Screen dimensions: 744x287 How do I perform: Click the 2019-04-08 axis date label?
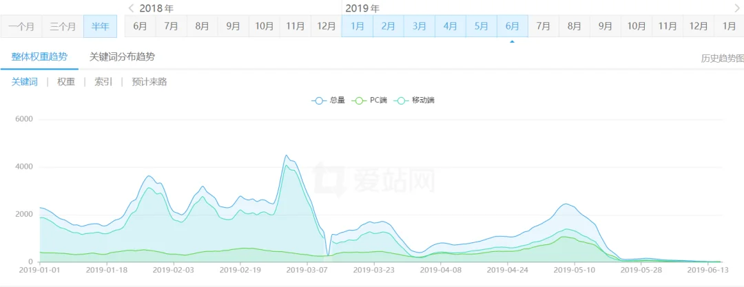[x=442, y=270]
